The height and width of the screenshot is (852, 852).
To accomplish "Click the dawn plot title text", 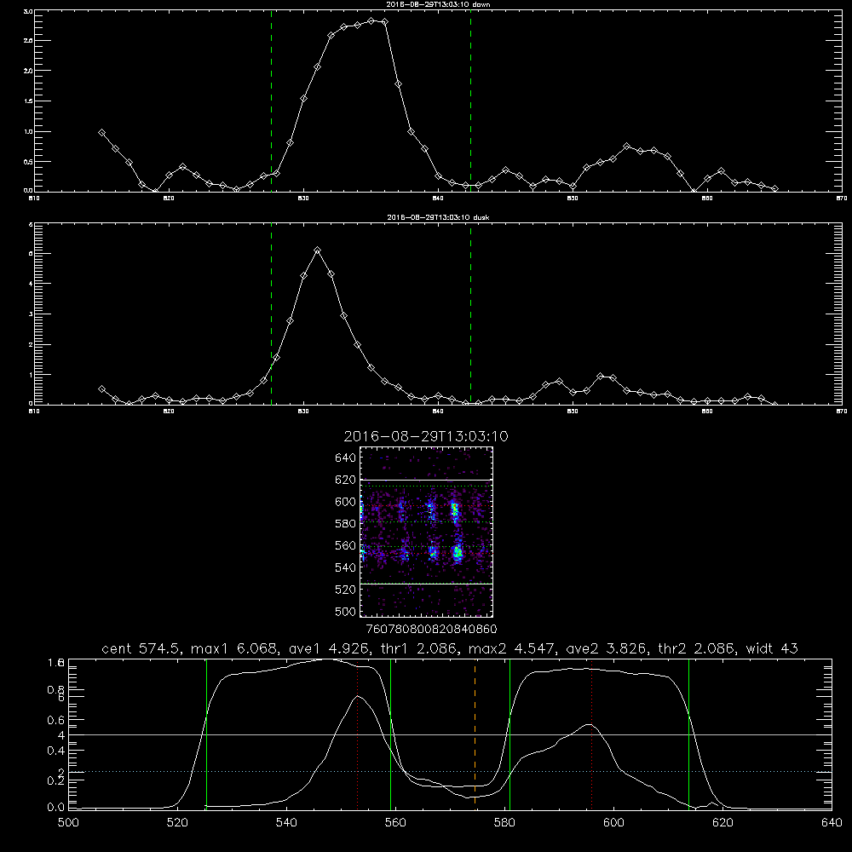I will tap(438, 4).
